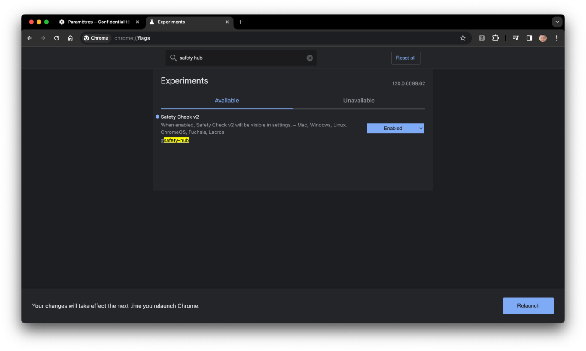Click the version number 120.0.6099.62

(x=408, y=83)
